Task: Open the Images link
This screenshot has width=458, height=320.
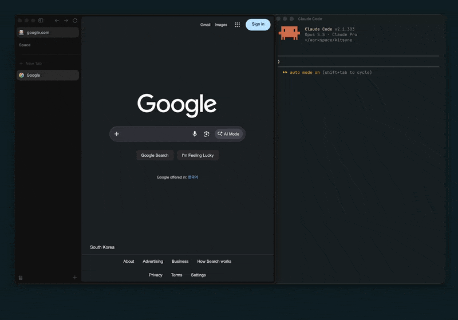Action: (221, 25)
